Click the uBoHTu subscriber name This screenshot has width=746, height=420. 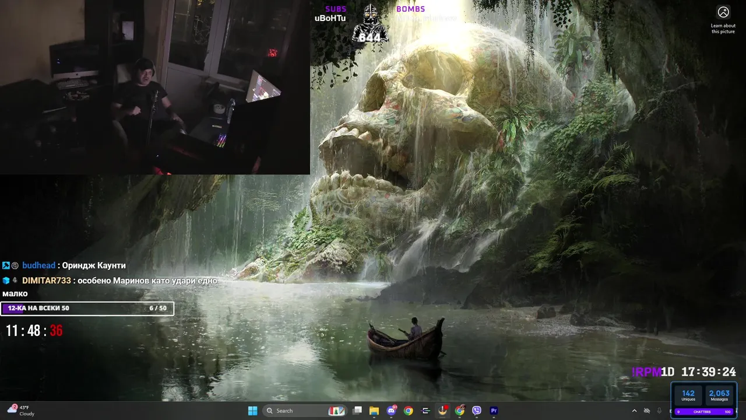click(x=330, y=18)
